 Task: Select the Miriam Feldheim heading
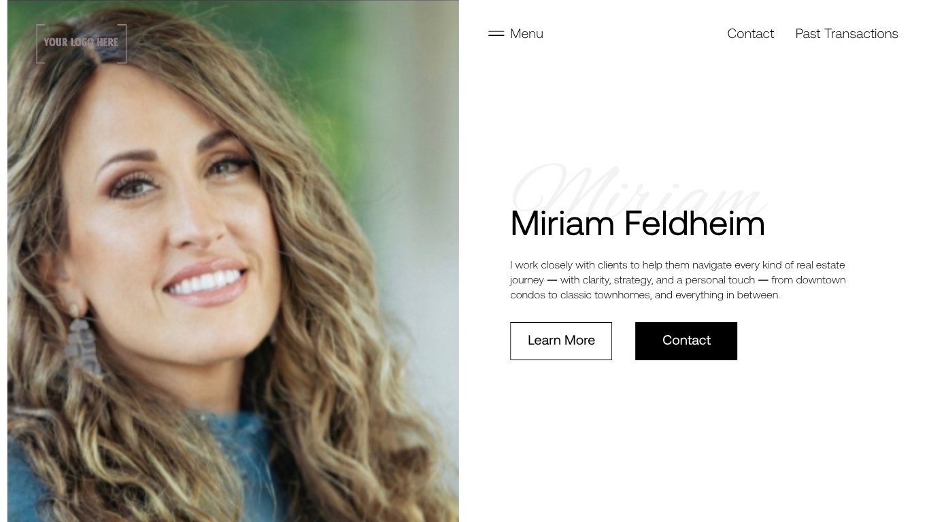(x=637, y=224)
